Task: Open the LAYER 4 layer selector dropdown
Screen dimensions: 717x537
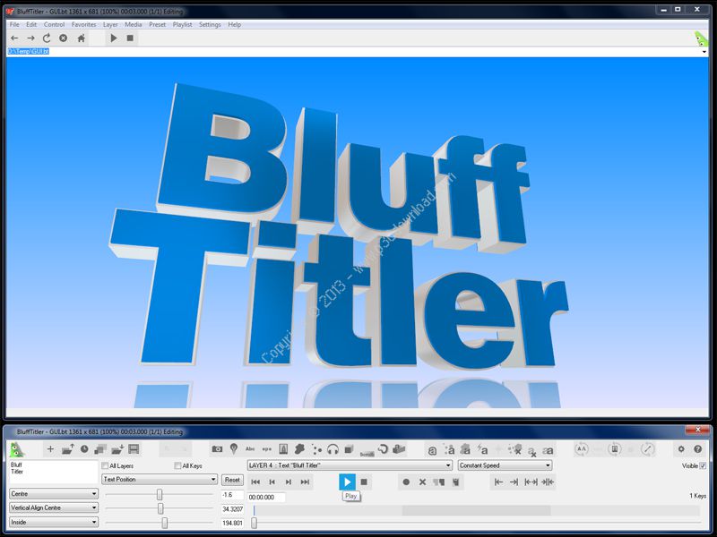Action: point(350,465)
